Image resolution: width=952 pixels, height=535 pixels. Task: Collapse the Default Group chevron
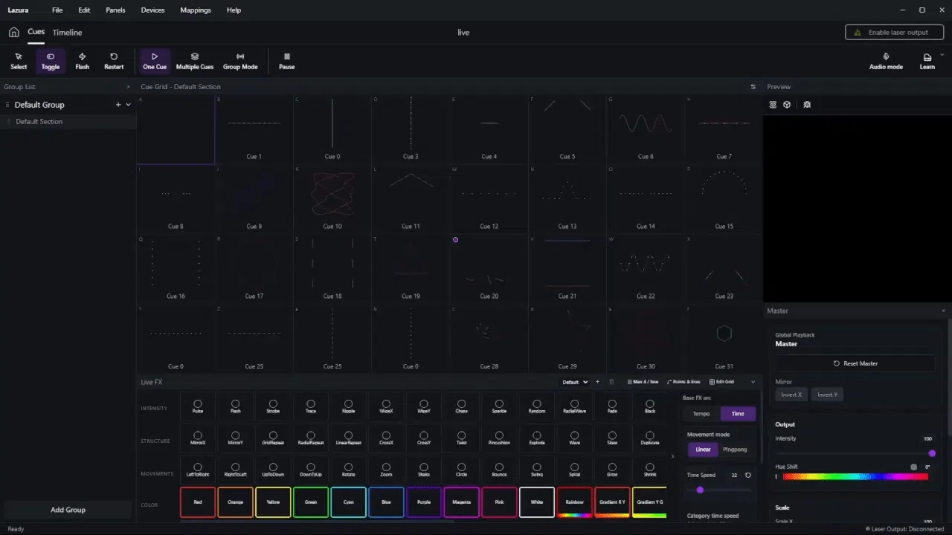[x=128, y=105]
